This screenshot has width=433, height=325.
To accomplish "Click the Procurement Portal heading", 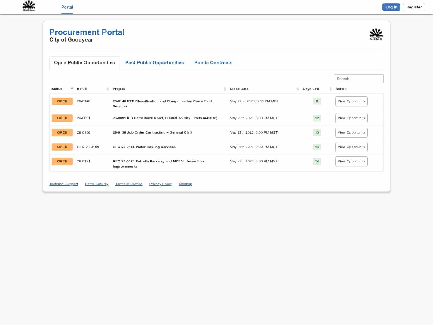I will pyautogui.click(x=87, y=32).
